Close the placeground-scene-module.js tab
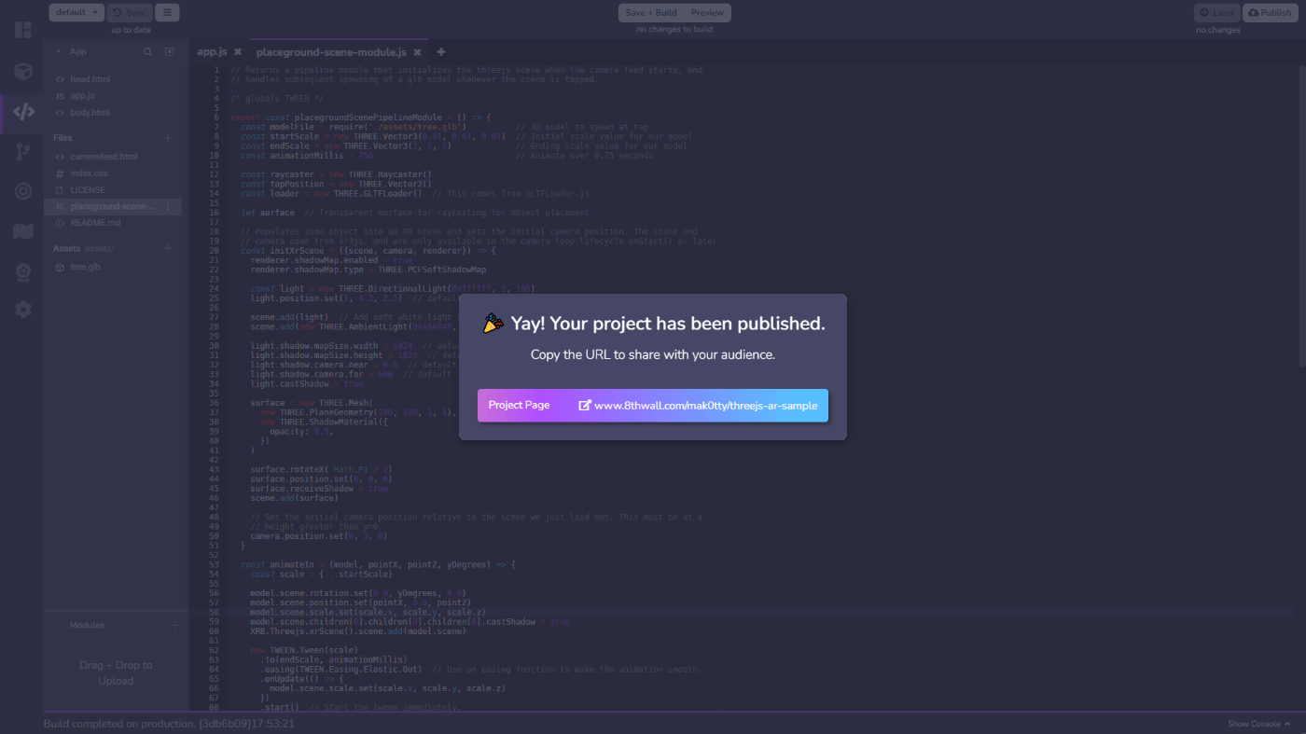 [417, 52]
